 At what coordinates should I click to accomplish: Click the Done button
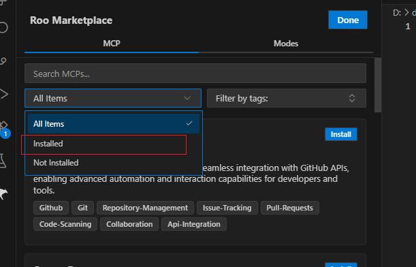click(348, 20)
